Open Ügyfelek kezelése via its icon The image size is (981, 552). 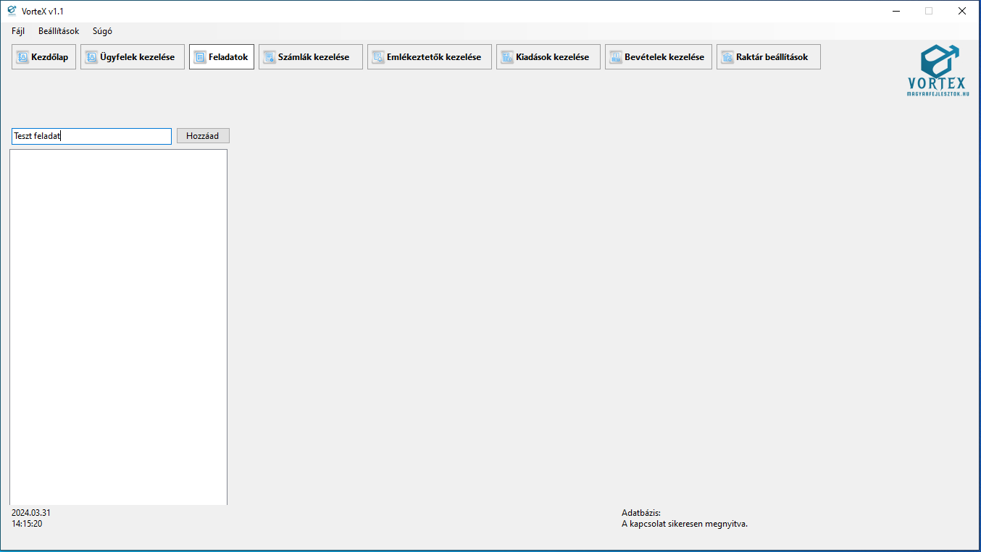click(91, 57)
